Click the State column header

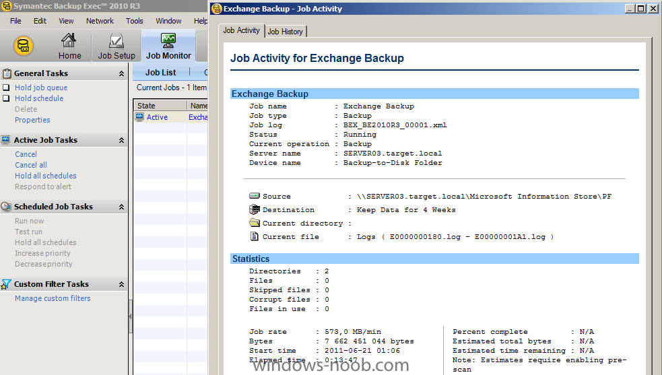click(160, 106)
